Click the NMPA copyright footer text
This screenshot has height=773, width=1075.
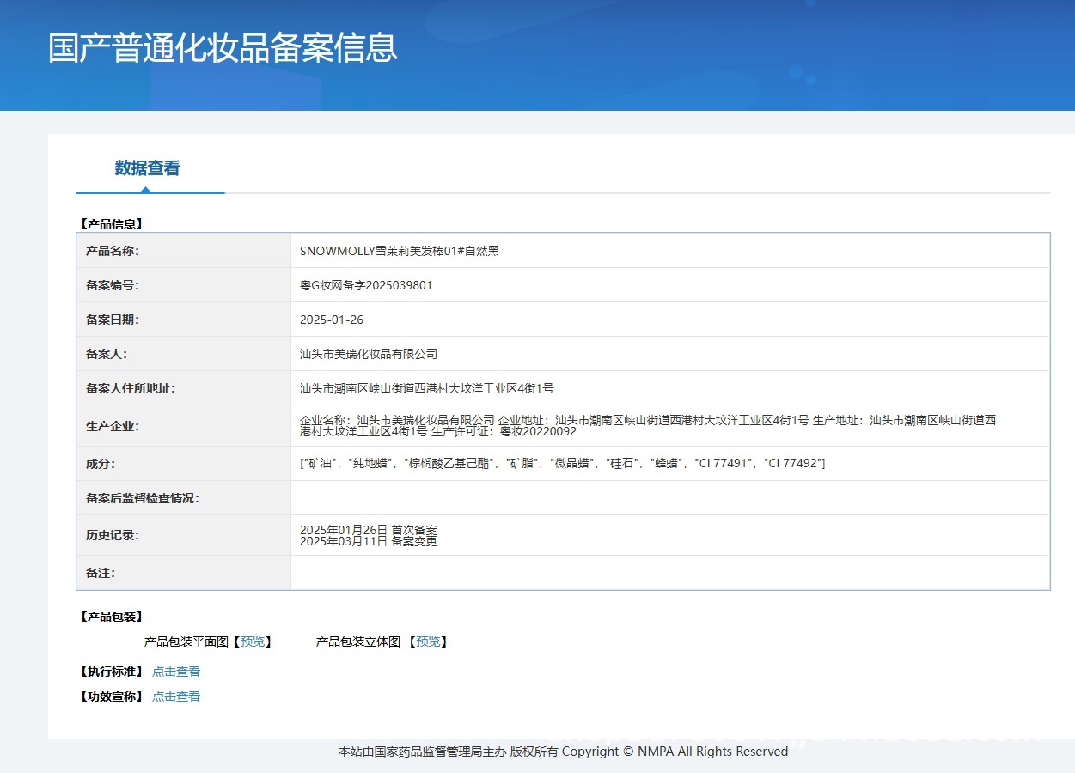[x=563, y=752]
